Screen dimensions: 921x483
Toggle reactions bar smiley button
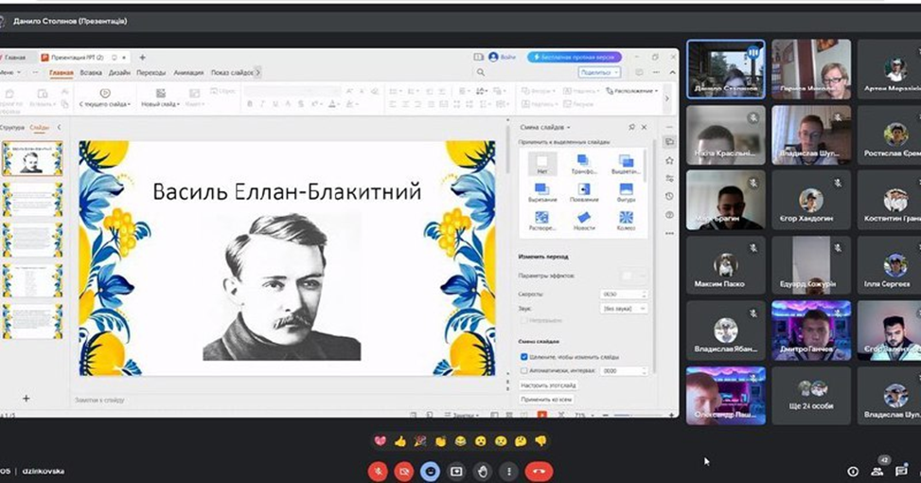(431, 472)
